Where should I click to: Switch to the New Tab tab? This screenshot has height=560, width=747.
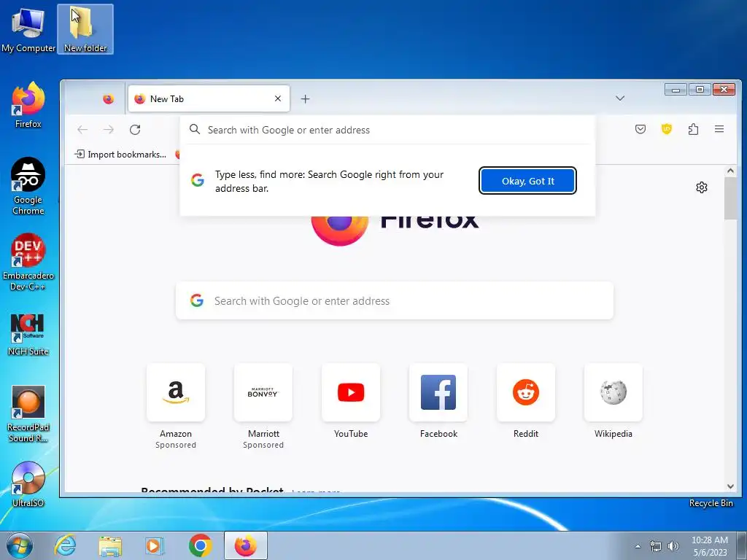coord(209,98)
